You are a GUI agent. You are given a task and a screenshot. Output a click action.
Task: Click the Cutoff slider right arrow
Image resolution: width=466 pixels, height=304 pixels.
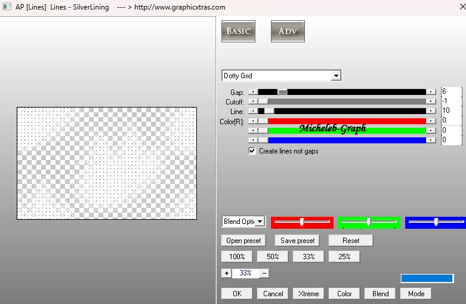[x=431, y=102]
